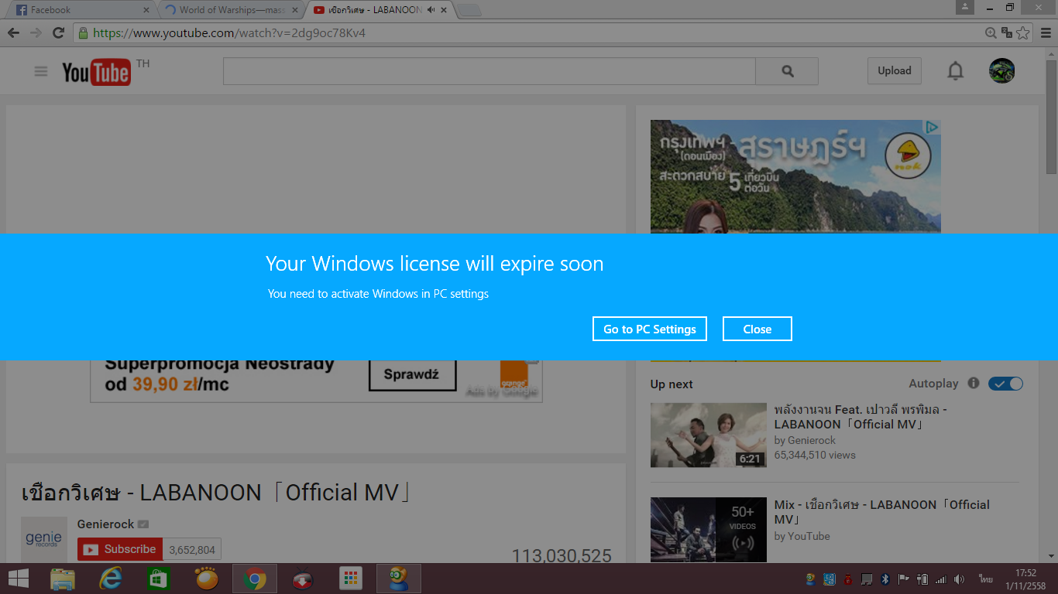This screenshot has width=1058, height=594.
Task: Open Bluetooth tray icon
Action: (885, 579)
